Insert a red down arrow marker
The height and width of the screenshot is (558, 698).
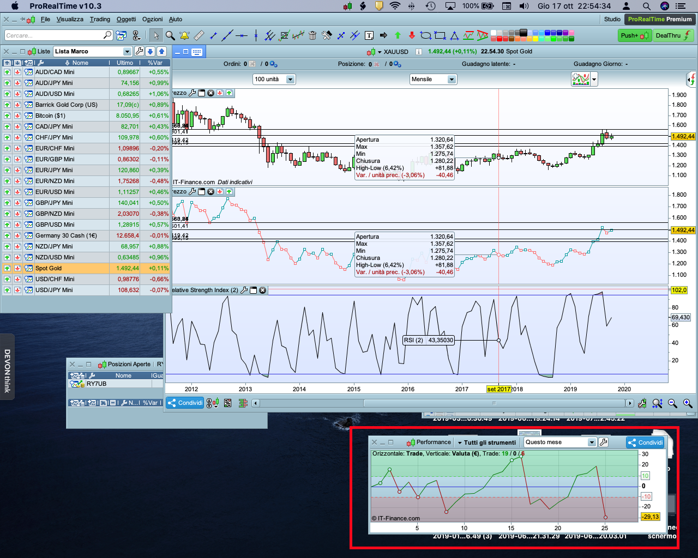412,35
